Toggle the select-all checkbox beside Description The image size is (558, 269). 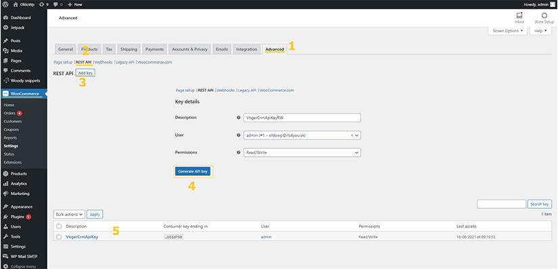[59, 226]
